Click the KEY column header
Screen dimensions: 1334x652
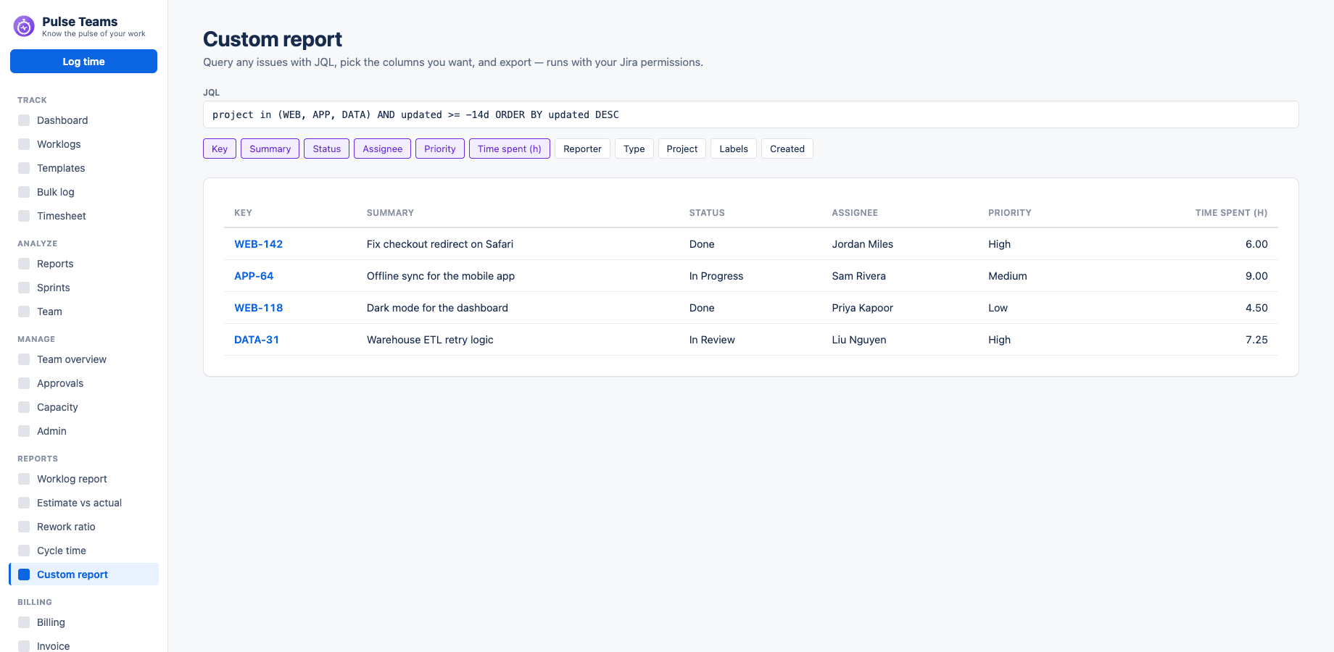tap(243, 213)
